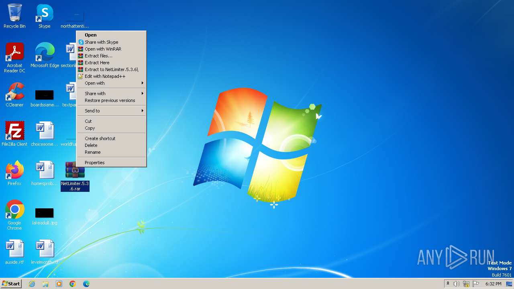Choose Extract files... option
This screenshot has height=289, width=514.
(112, 56)
